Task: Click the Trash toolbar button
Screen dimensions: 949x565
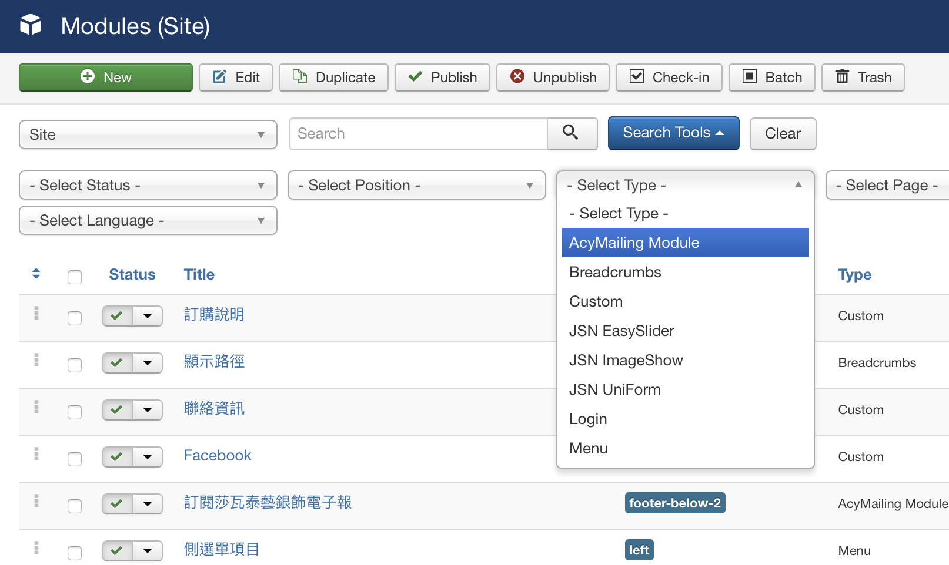Action: (x=862, y=78)
